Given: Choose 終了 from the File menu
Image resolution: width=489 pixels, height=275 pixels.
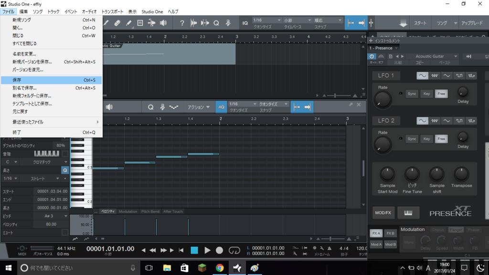Looking at the screenshot, I should [x=51, y=132].
